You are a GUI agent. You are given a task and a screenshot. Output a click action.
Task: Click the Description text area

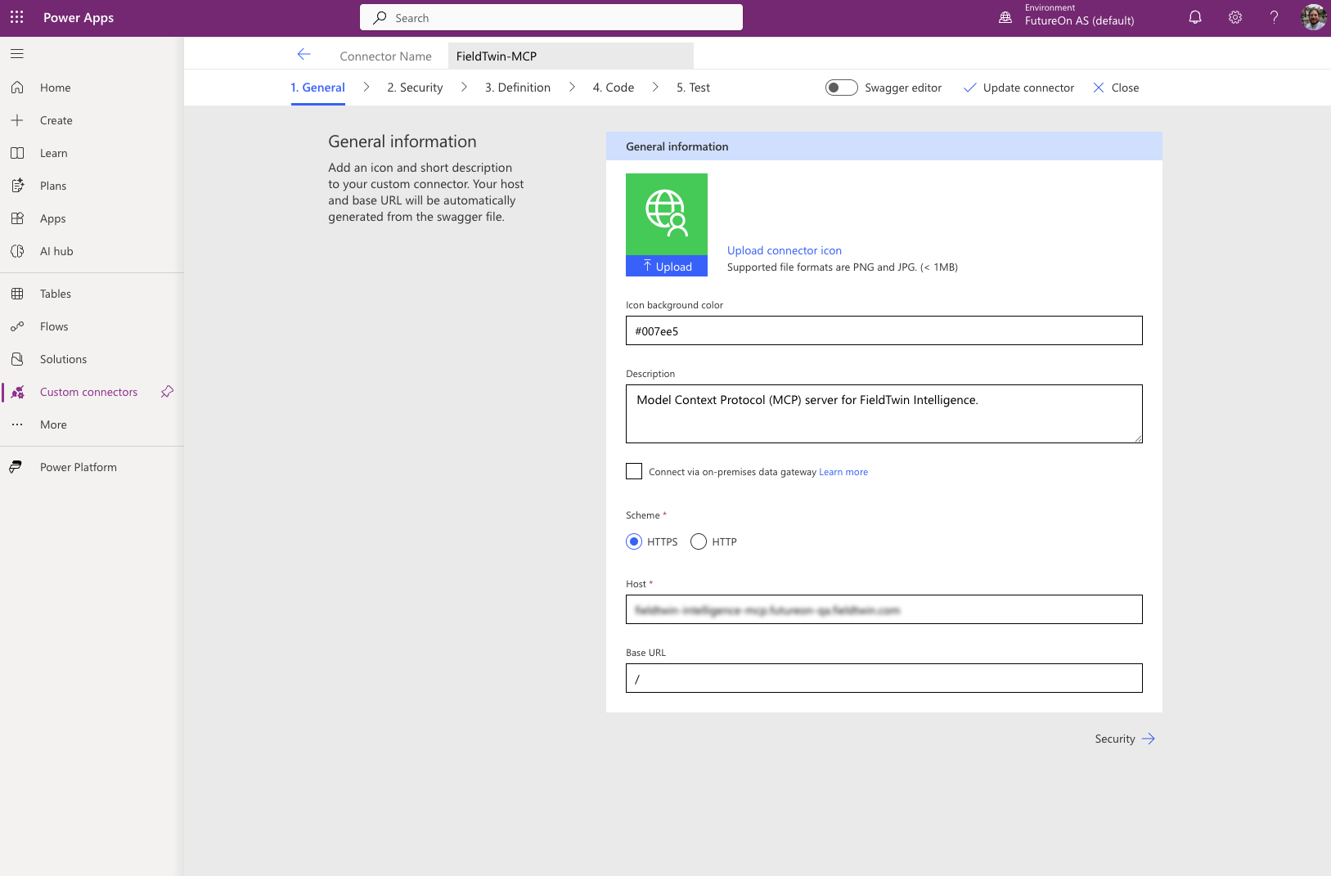[x=884, y=414]
